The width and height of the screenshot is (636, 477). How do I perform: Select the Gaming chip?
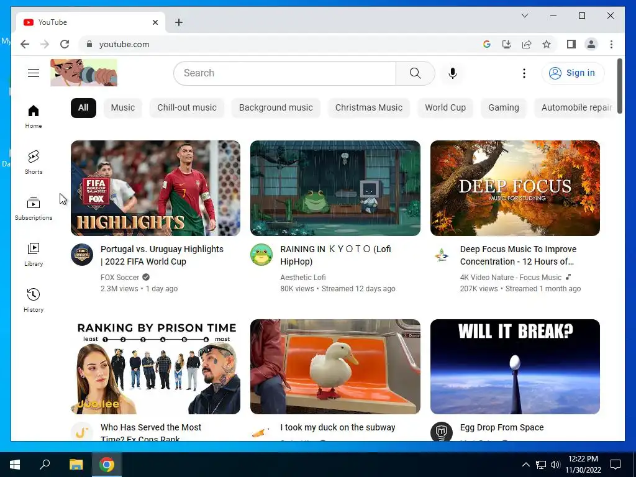[x=503, y=107]
